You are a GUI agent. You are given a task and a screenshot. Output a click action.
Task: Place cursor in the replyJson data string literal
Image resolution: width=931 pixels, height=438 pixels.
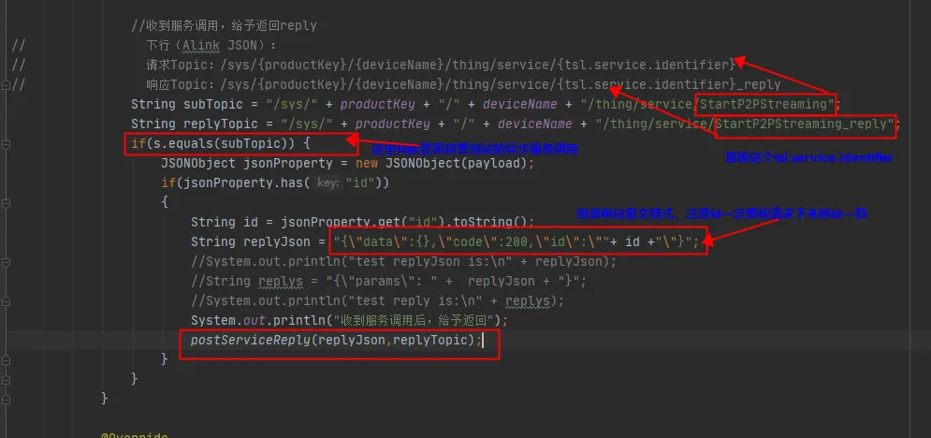coord(515,241)
